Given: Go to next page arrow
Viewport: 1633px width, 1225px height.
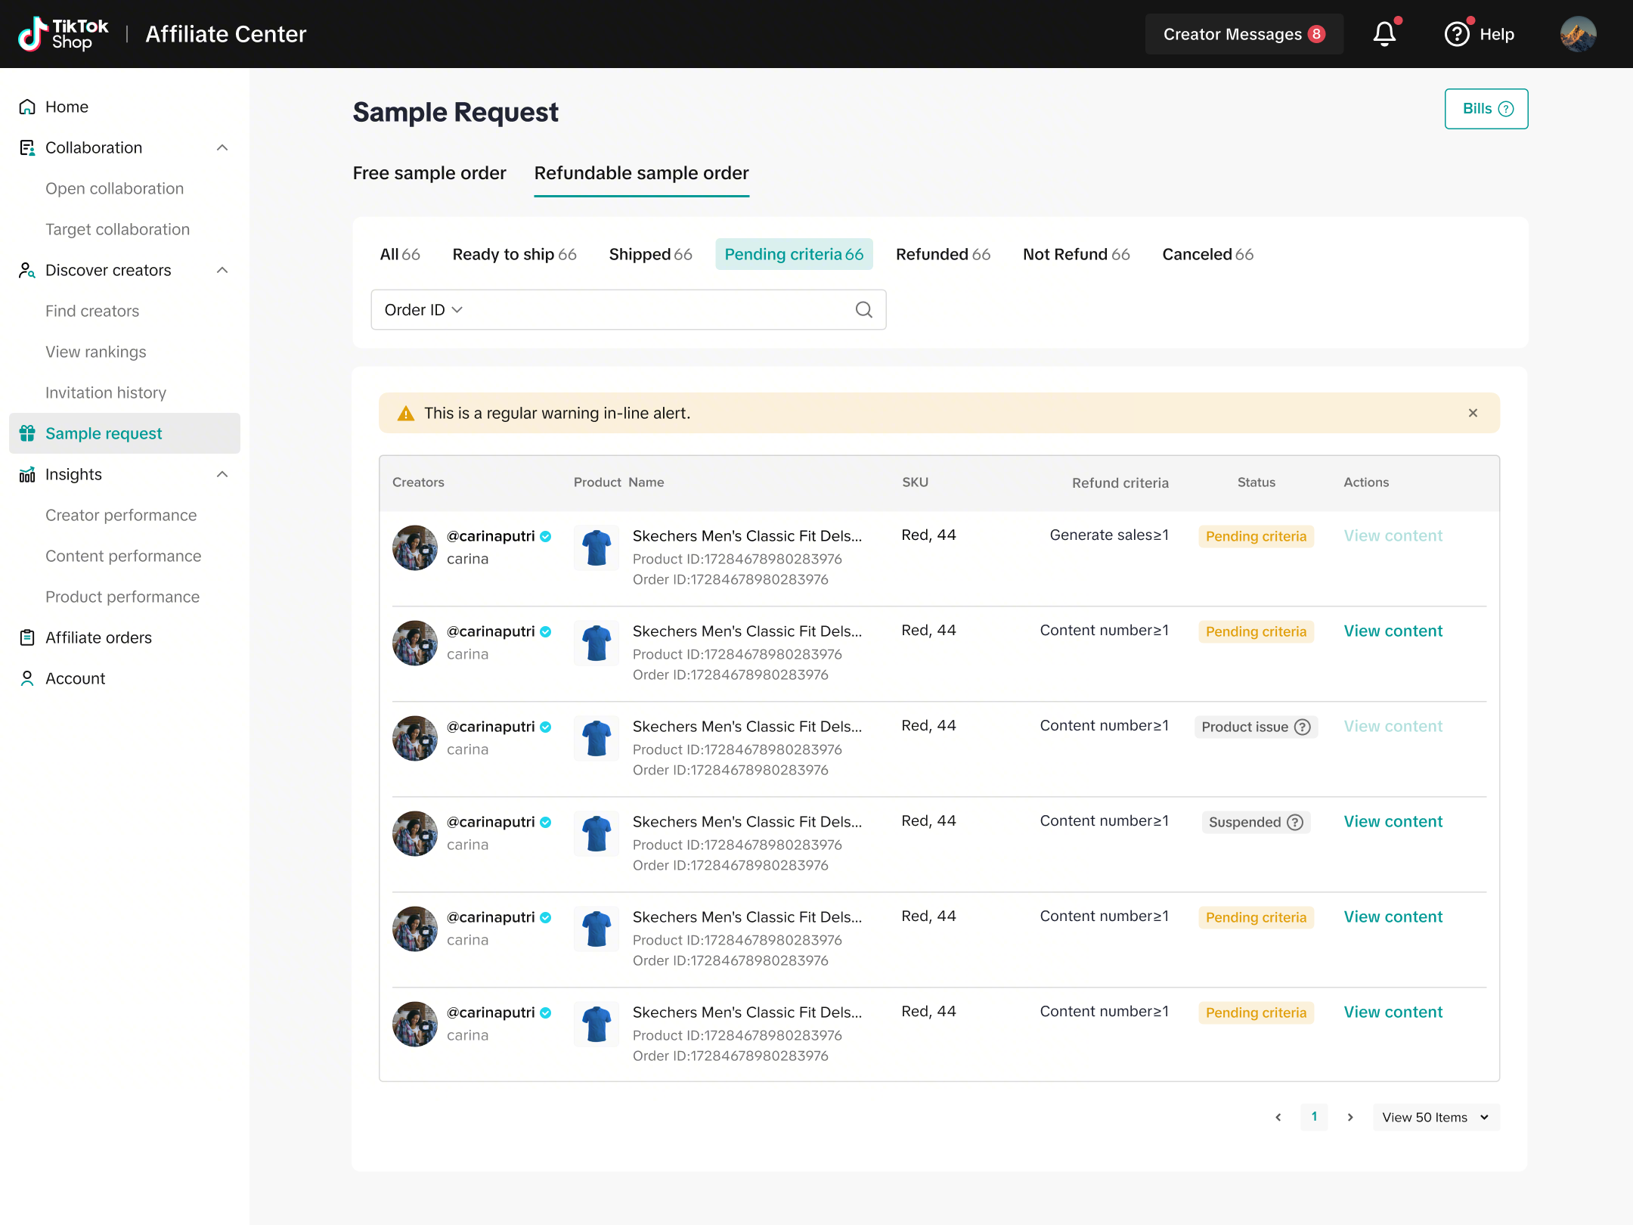Looking at the screenshot, I should (x=1350, y=1117).
